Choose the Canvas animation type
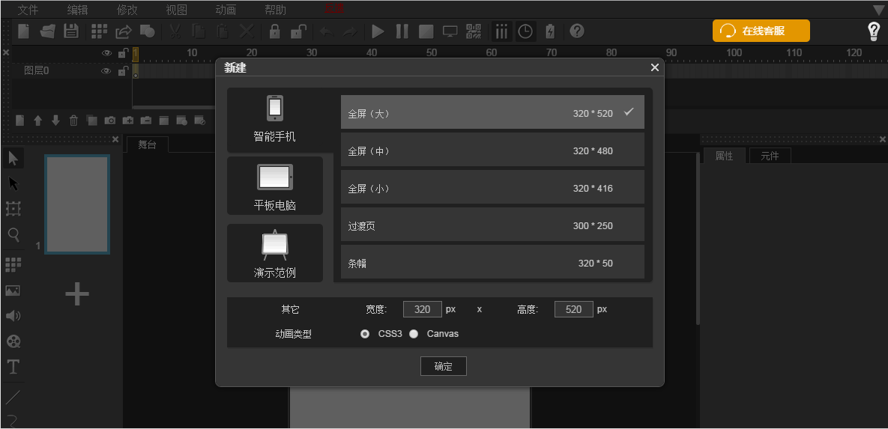The height and width of the screenshot is (429, 888). 414,334
